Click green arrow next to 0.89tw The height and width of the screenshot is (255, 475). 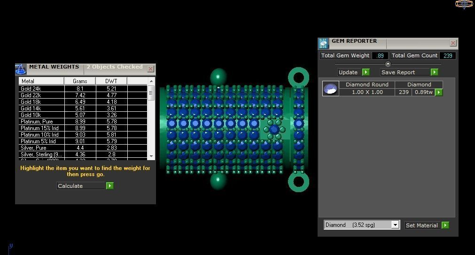click(439, 92)
